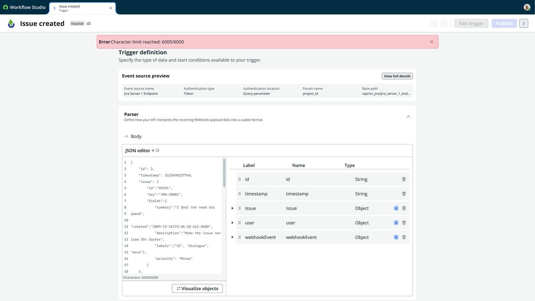Click drag handle of user row
Image resolution: width=535 pixels, height=301 pixels.
pyautogui.click(x=240, y=223)
